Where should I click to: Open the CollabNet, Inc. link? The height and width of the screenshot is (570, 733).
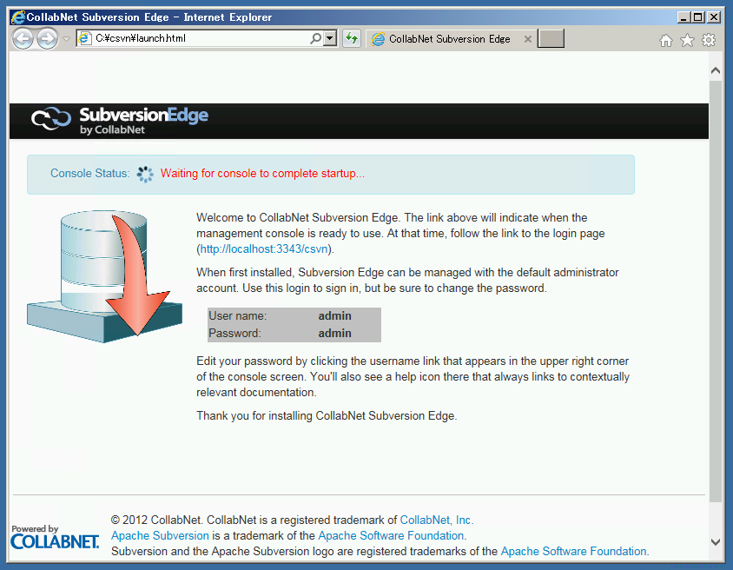pyautogui.click(x=437, y=520)
